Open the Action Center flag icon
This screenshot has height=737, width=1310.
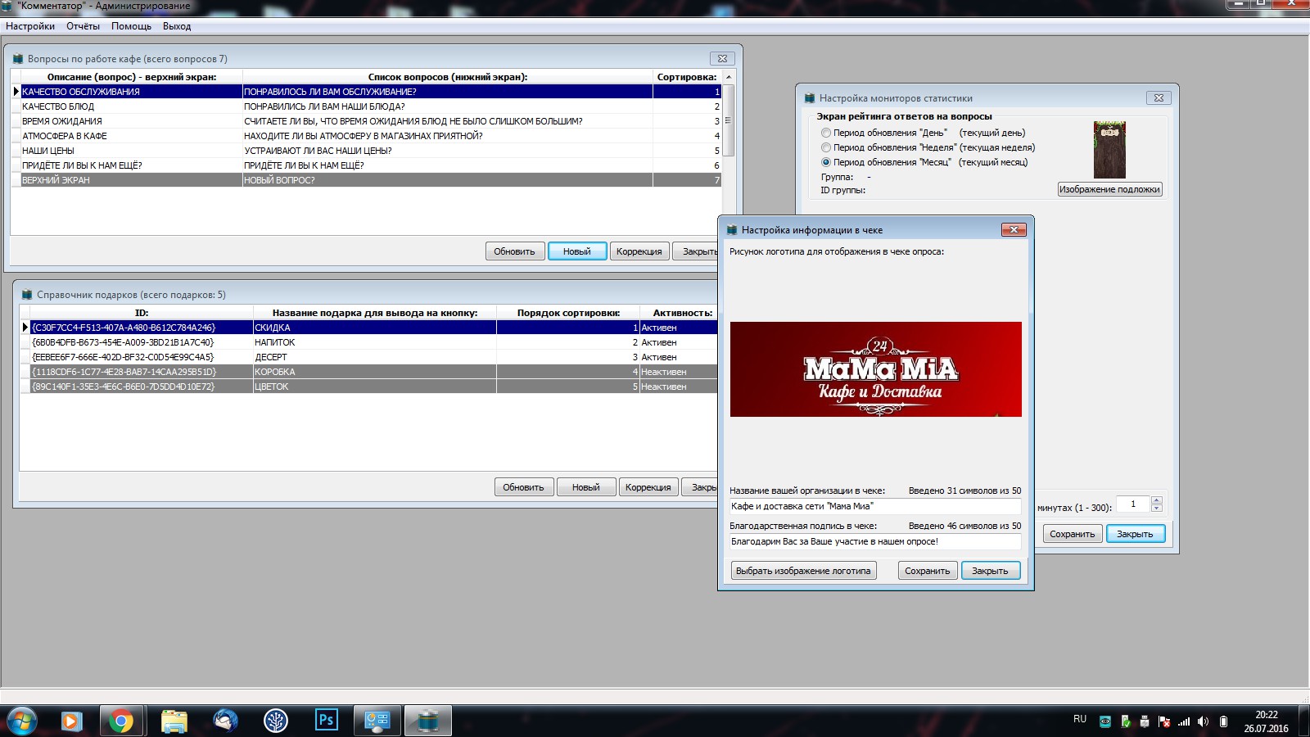[x=1163, y=721]
